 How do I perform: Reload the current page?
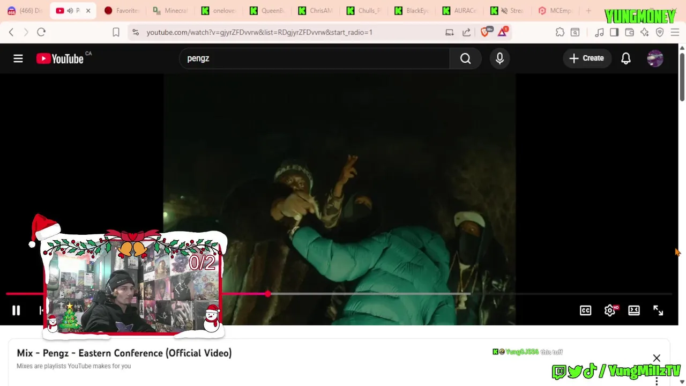tap(41, 32)
